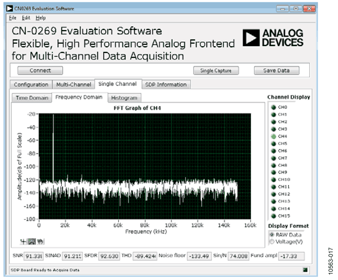338x280 pixels.
Task: Open the Help menu
Action: [41, 18]
